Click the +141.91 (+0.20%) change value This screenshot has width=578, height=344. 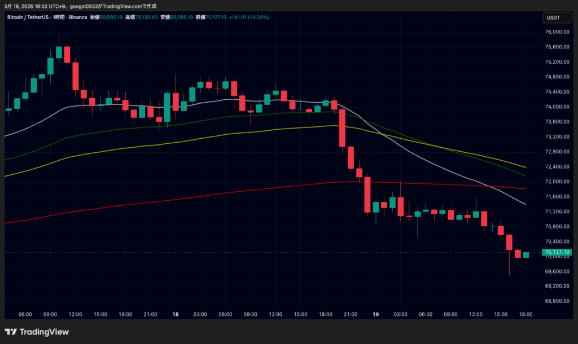(x=249, y=17)
